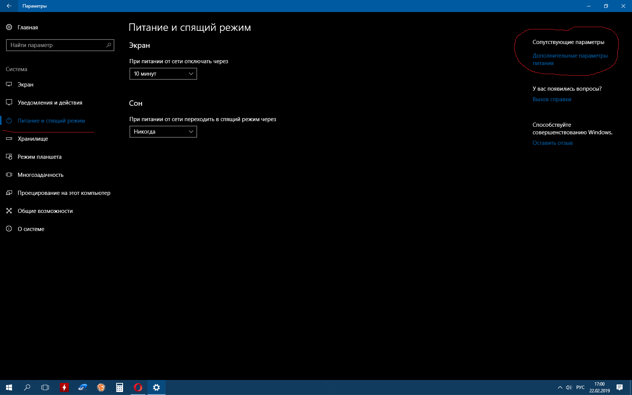Open Уведомления и действия section
The height and width of the screenshot is (395, 632).
(x=50, y=103)
